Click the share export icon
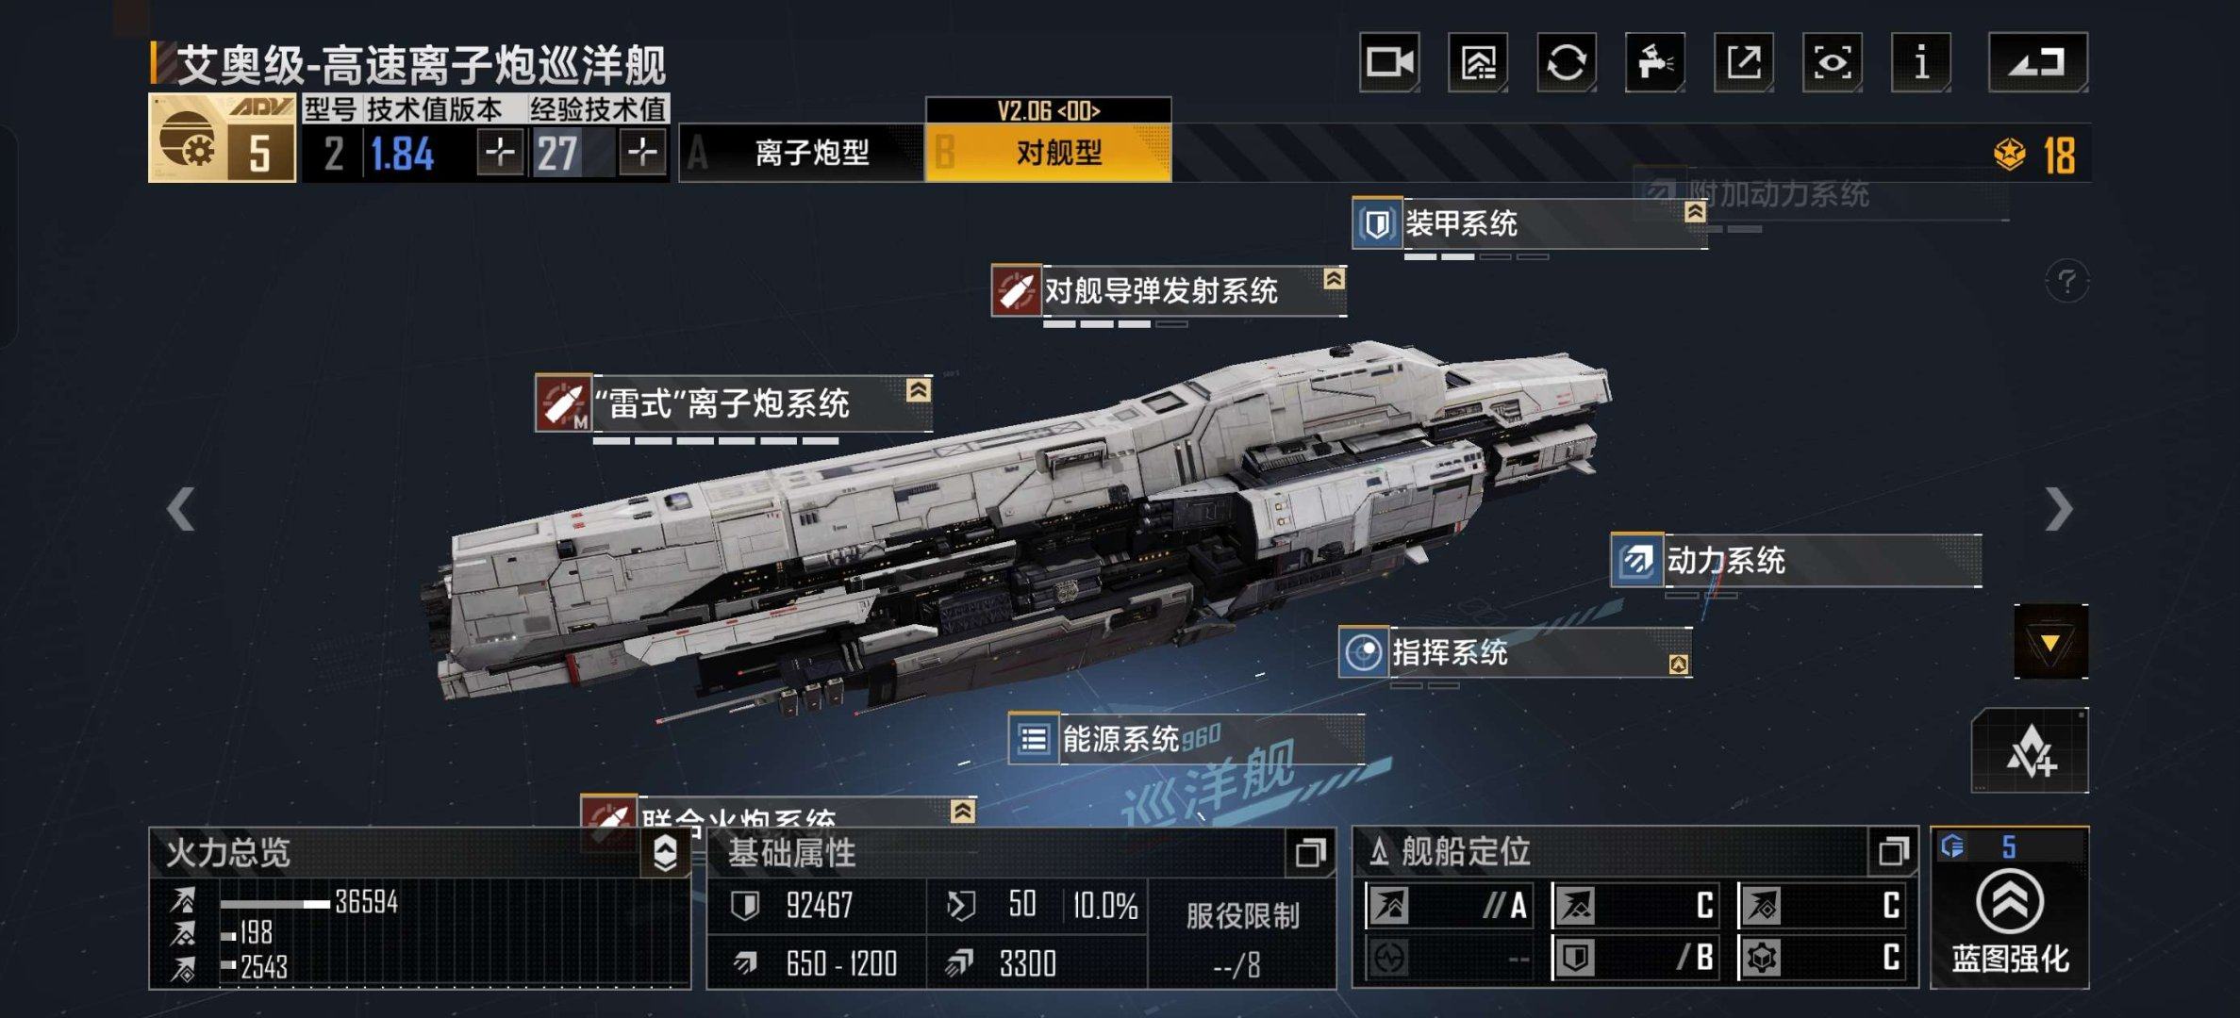This screenshot has height=1018, width=2240. [x=1744, y=62]
